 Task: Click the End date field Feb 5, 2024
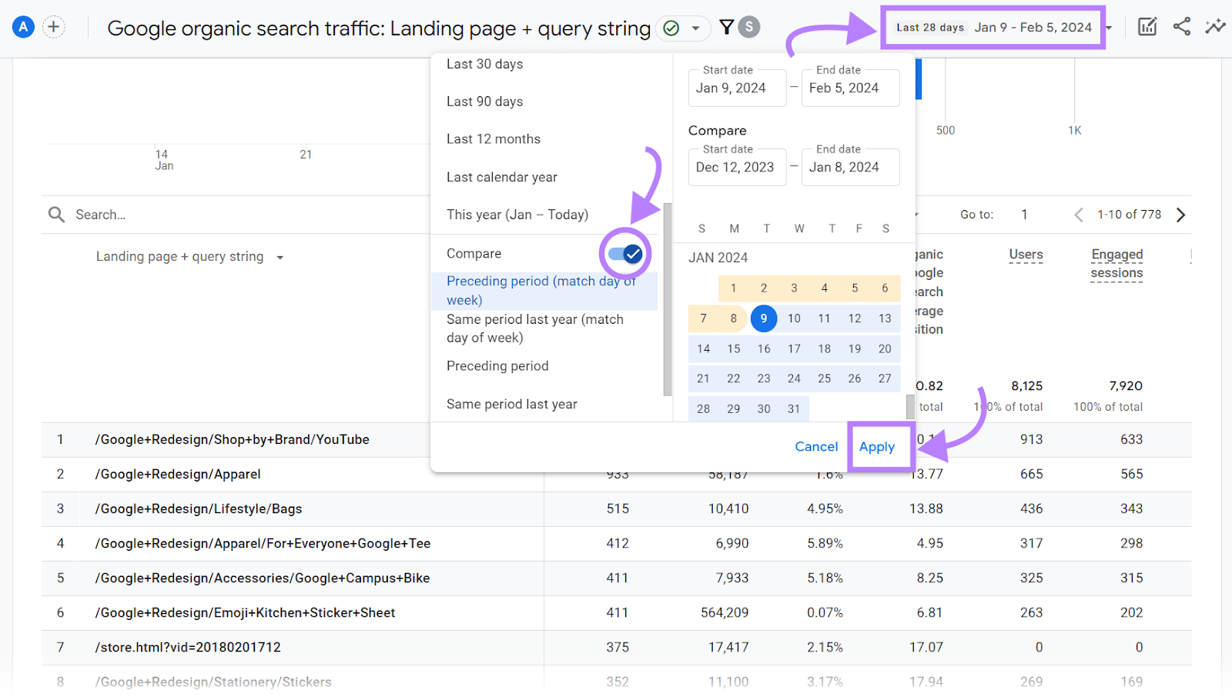click(x=850, y=88)
